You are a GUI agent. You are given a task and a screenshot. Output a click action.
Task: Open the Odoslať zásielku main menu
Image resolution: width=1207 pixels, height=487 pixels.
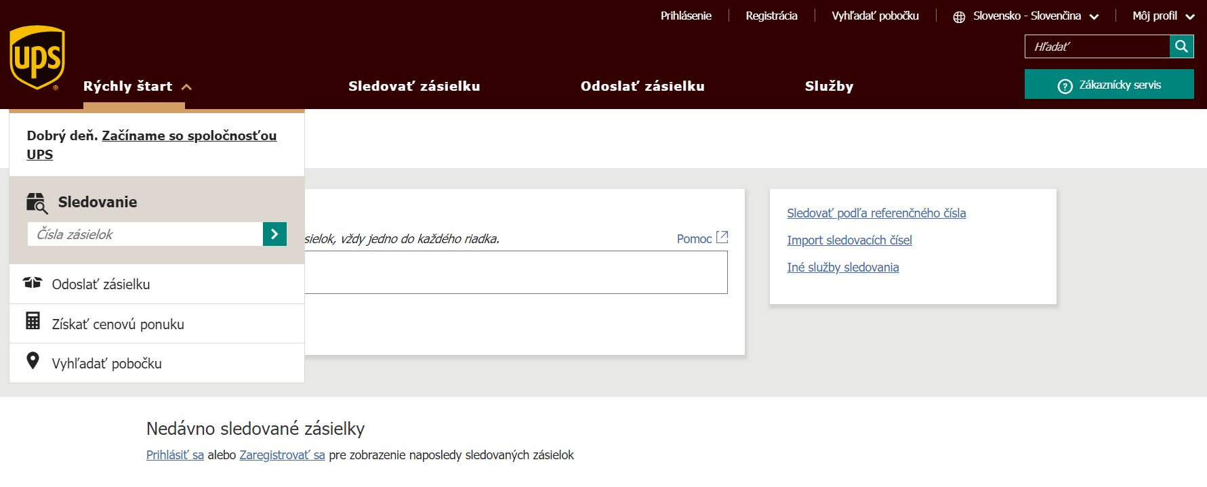[x=642, y=86]
